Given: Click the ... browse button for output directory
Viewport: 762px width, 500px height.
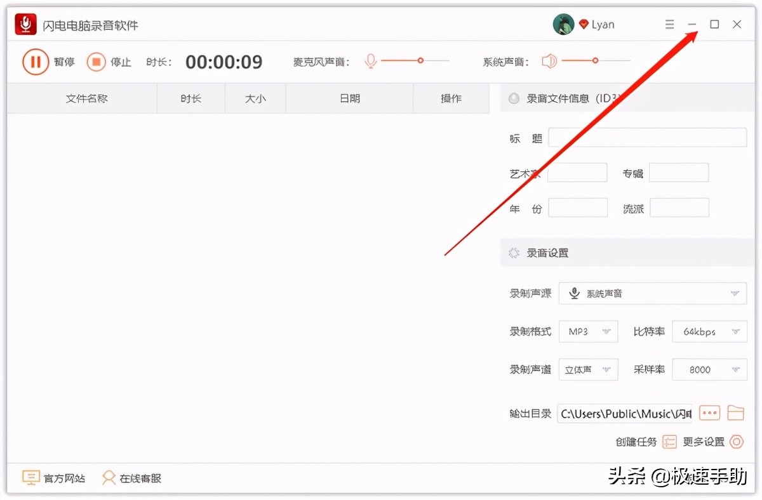Looking at the screenshot, I should coord(709,412).
